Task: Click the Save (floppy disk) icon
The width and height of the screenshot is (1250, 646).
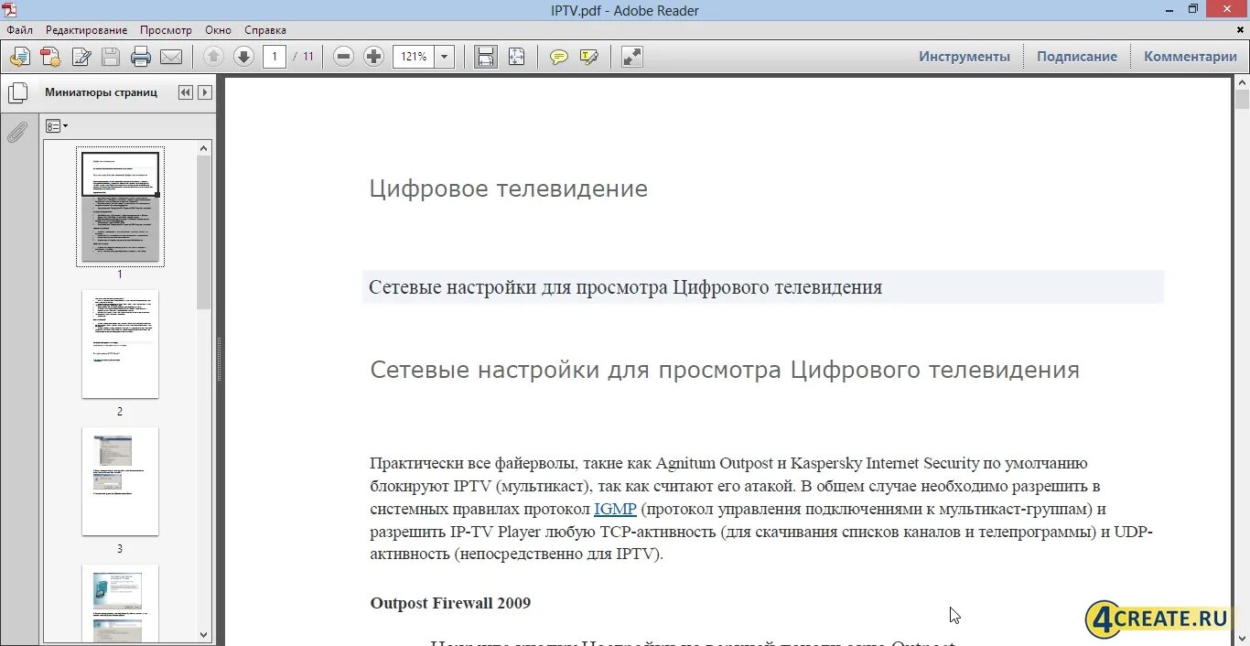Action: coord(111,57)
